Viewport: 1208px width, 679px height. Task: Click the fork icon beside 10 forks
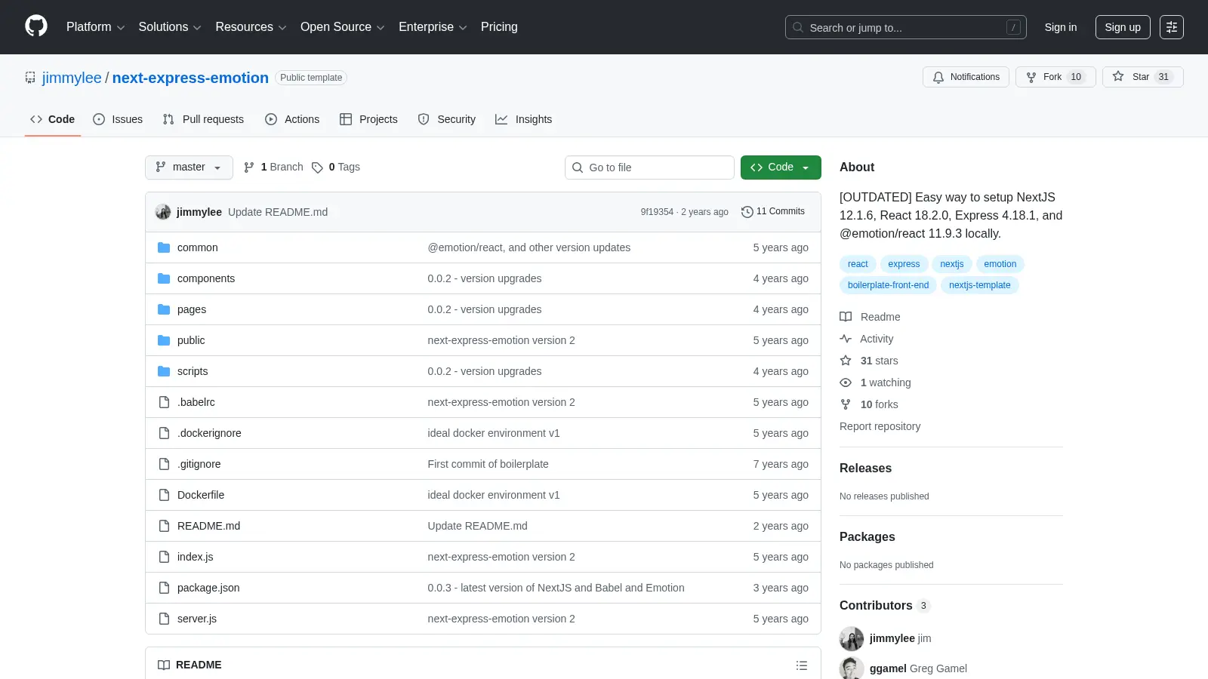(x=846, y=404)
